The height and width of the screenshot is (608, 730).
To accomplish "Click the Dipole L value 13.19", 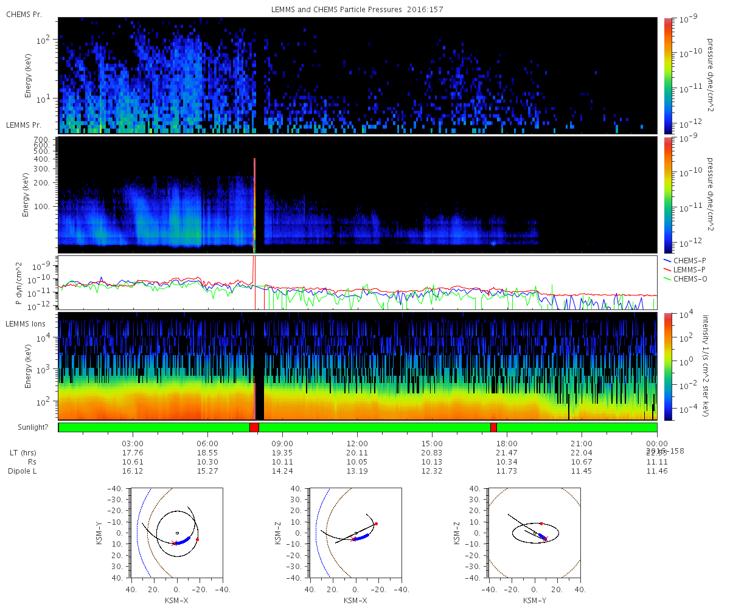I will pyautogui.click(x=357, y=471).
